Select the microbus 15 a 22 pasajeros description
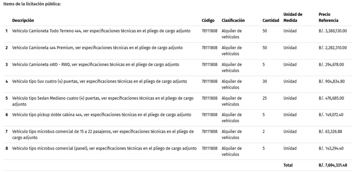Image resolution: width=360 pixels, height=172 pixels. pos(103,134)
